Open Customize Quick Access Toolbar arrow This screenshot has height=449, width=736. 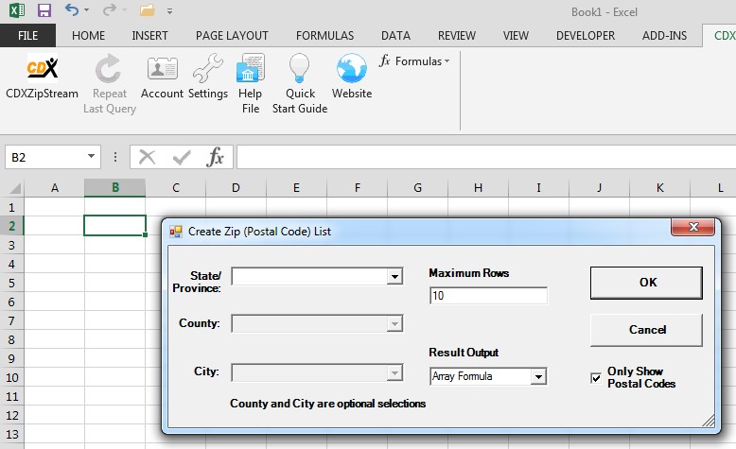click(170, 10)
